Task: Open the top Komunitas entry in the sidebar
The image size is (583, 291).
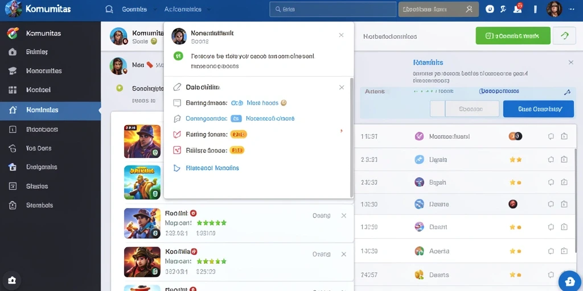Action: (x=50, y=34)
